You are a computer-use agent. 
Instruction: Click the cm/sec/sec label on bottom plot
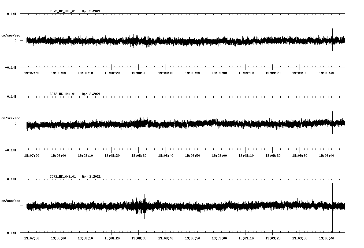[x=11, y=200]
